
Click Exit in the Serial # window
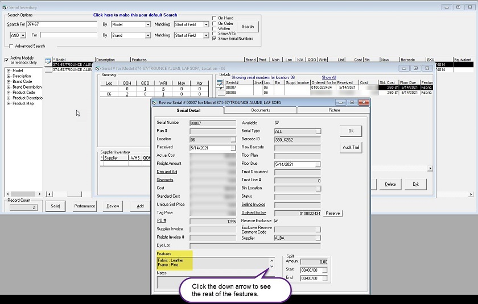tap(415, 185)
